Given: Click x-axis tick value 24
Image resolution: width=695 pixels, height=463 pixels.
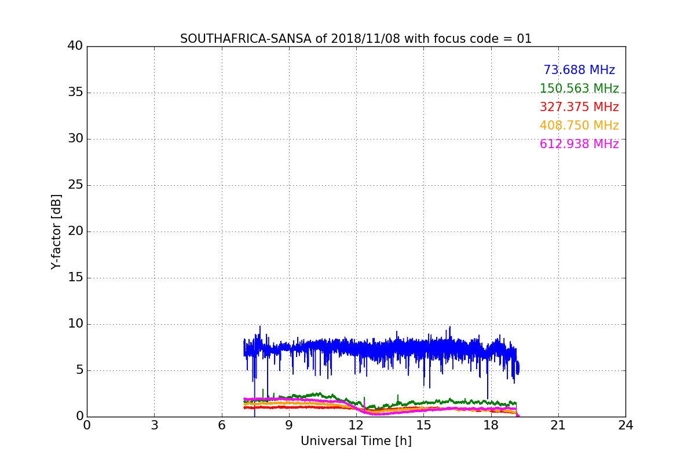Looking at the screenshot, I should (x=625, y=425).
